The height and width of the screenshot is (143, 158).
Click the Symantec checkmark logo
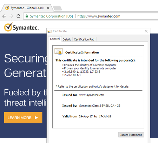(21, 27)
